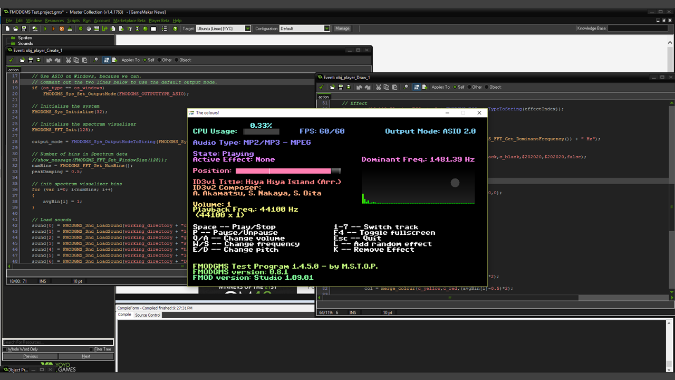675x380 pixels.
Task: Expand the Sprites folder in resource tree
Action: pyautogui.click(x=13, y=38)
